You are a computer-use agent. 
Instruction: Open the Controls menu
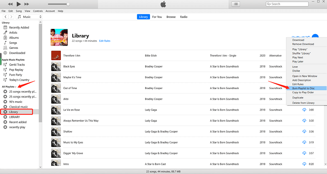pyautogui.click(x=38, y=11)
